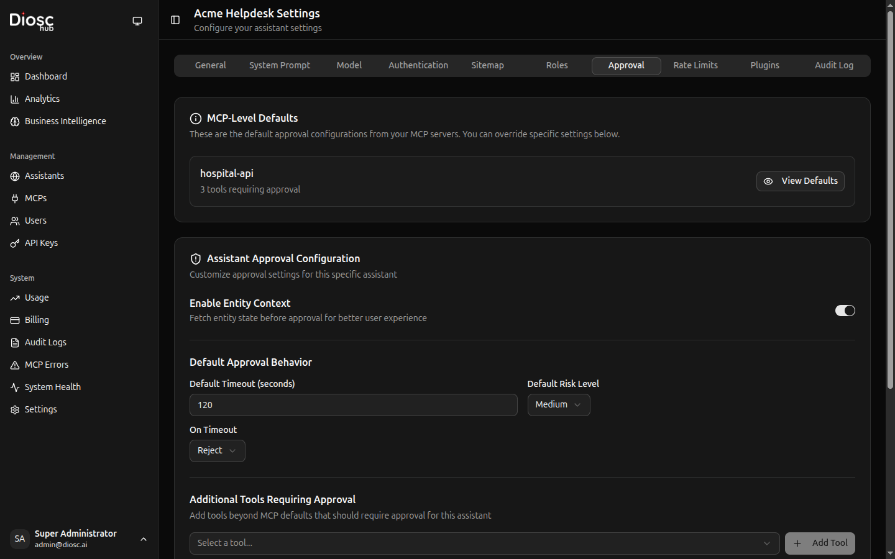Click View Defaults for hospital-api
Image resolution: width=895 pixels, height=559 pixels.
coord(800,181)
